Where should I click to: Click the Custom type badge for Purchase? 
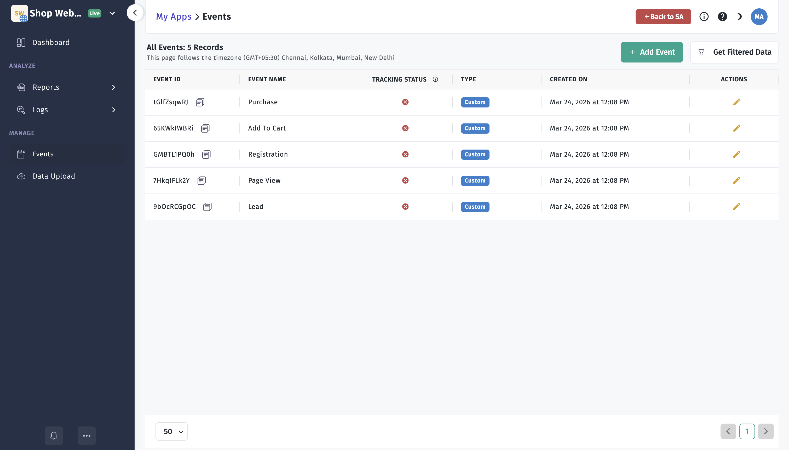(x=475, y=102)
